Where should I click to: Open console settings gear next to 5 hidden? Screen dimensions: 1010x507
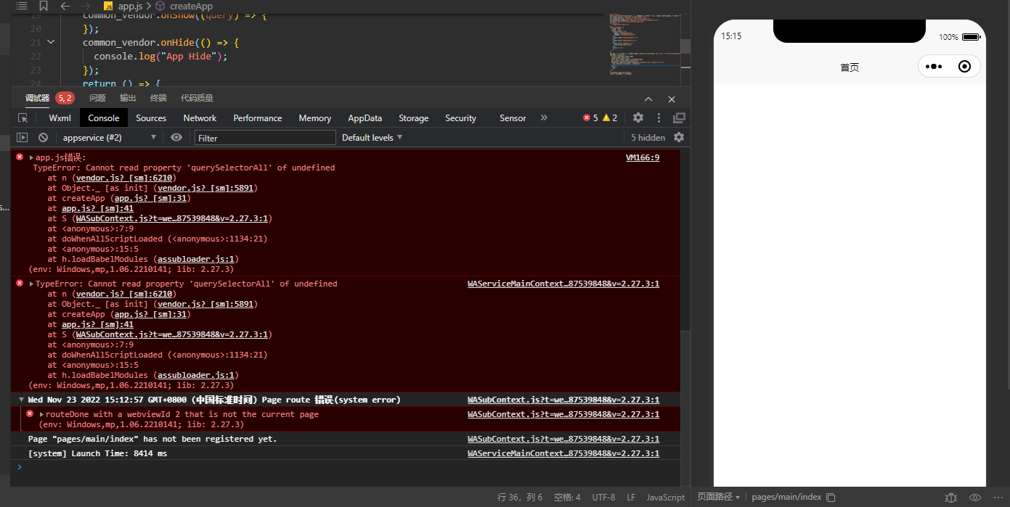tap(679, 137)
